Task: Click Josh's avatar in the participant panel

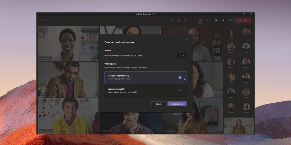Action: click(246, 92)
